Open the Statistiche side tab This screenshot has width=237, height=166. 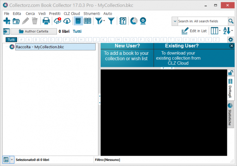click(x=230, y=115)
